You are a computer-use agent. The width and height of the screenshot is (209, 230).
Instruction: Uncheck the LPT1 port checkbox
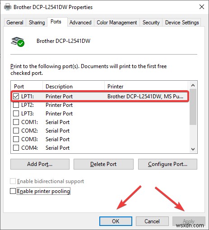16,97
